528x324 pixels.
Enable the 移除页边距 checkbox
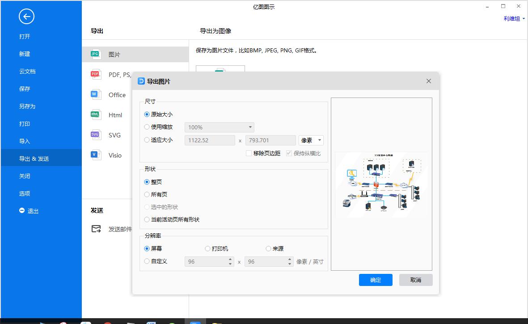(249, 153)
